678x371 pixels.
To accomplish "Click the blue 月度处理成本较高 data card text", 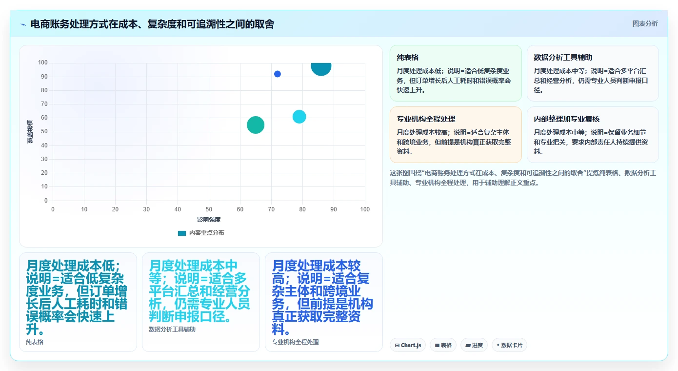I will coord(322,298).
